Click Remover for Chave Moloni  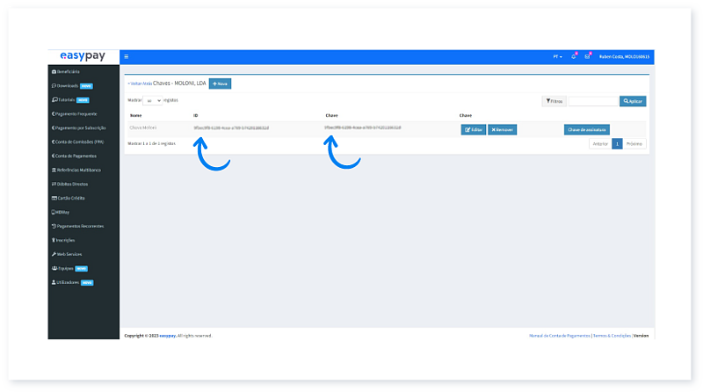[x=502, y=129]
